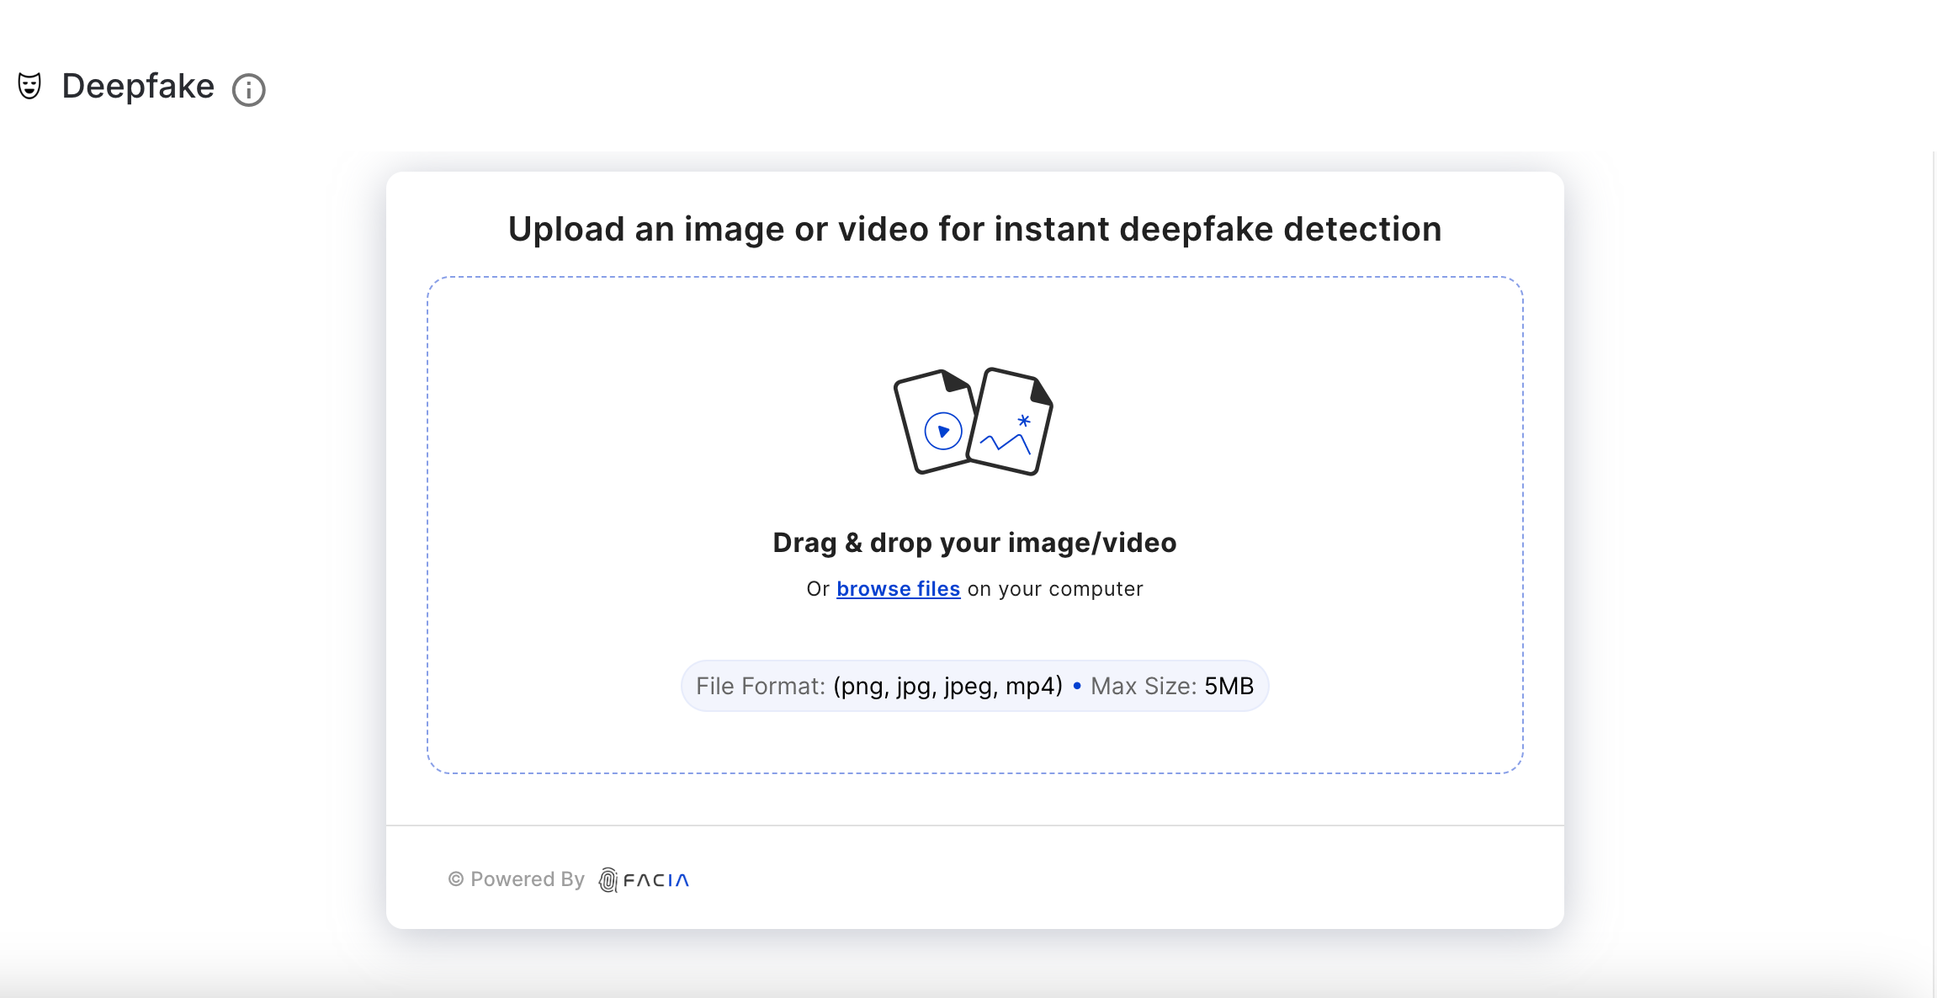The image size is (1937, 998).
Task: Click the Deepfake mask icon
Action: click(29, 86)
